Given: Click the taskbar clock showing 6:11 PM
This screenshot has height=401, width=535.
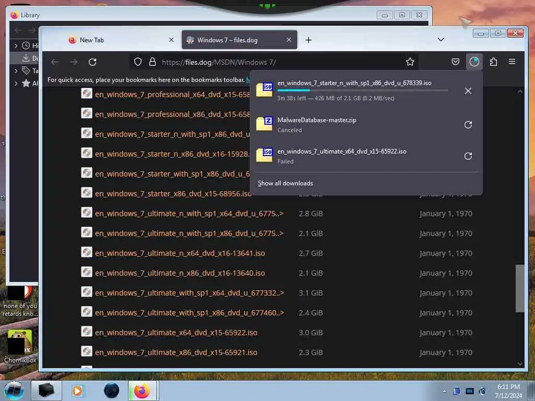Looking at the screenshot, I should 508,391.
